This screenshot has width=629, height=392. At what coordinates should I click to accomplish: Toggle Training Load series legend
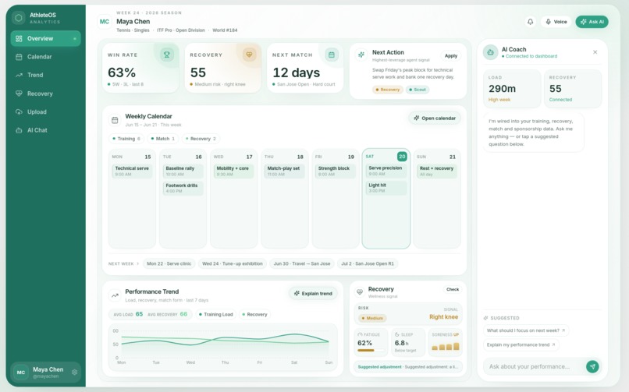point(216,314)
